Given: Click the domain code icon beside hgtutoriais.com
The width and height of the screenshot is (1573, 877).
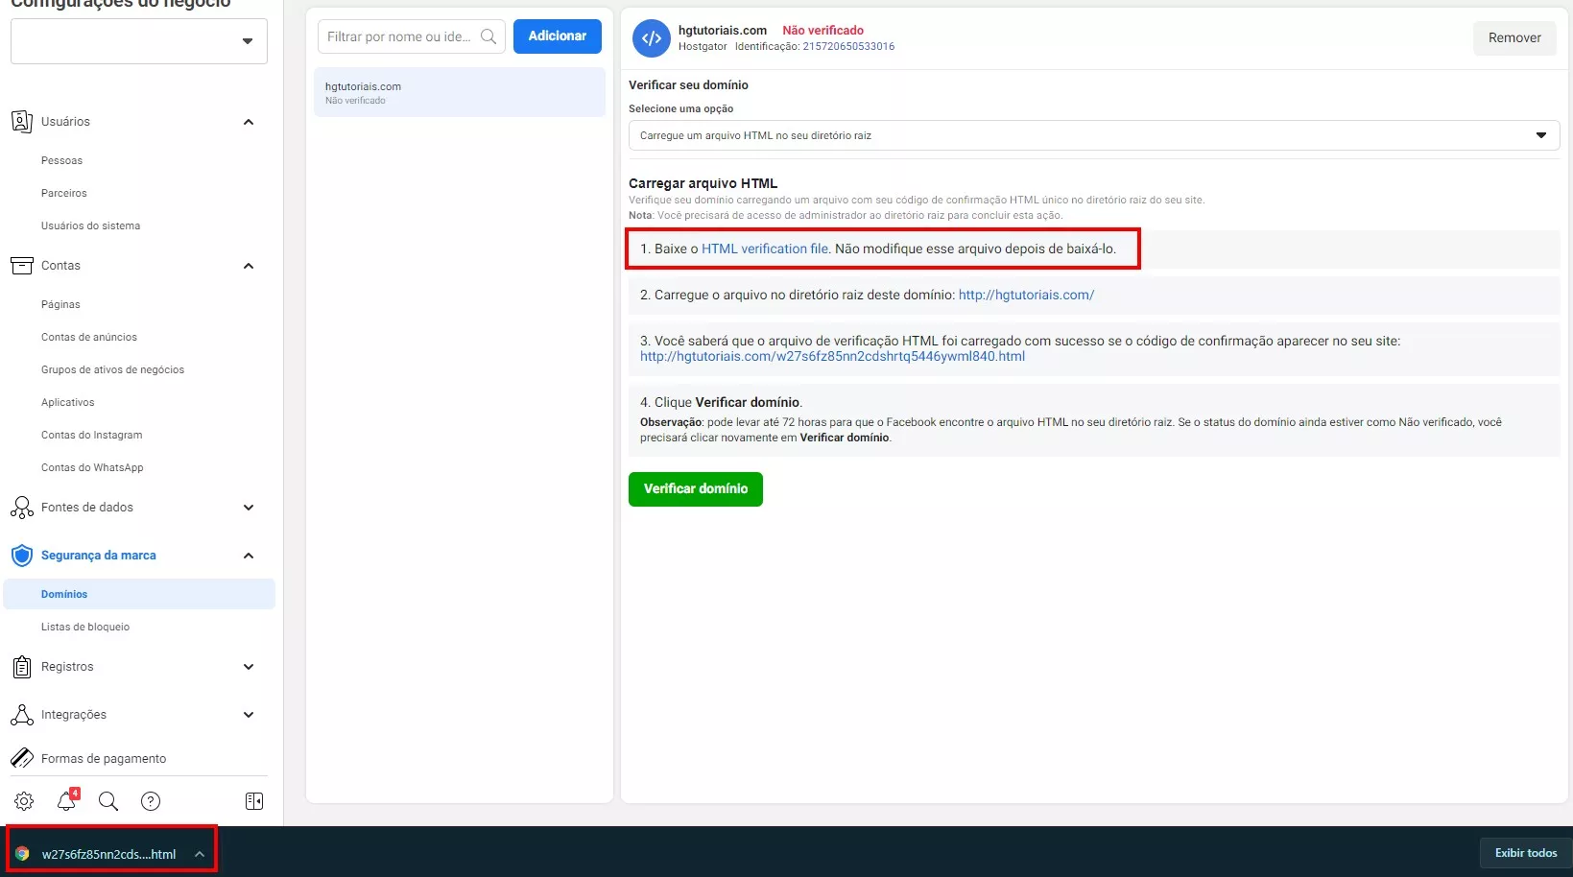Looking at the screenshot, I should [652, 38].
